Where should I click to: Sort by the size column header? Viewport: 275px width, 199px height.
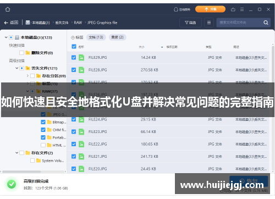tap(141, 47)
